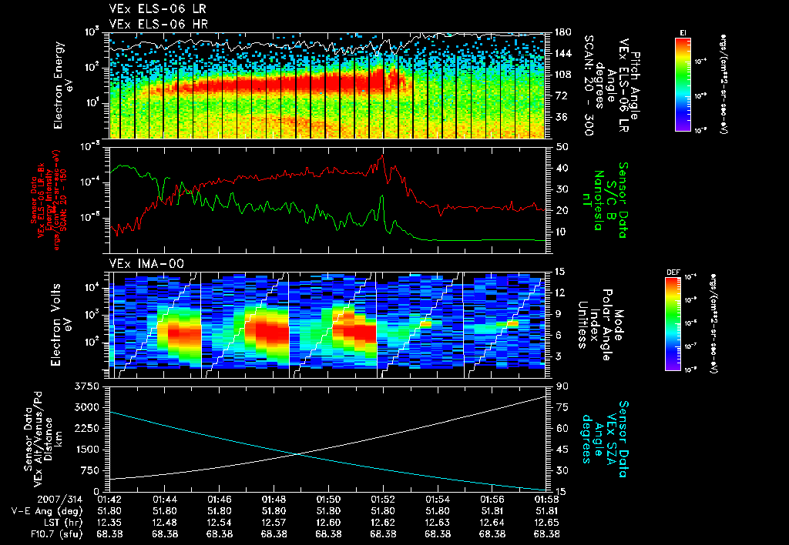789x545 pixels.
Task: Click the 40 nanotesla tick label
Action: tap(562, 169)
